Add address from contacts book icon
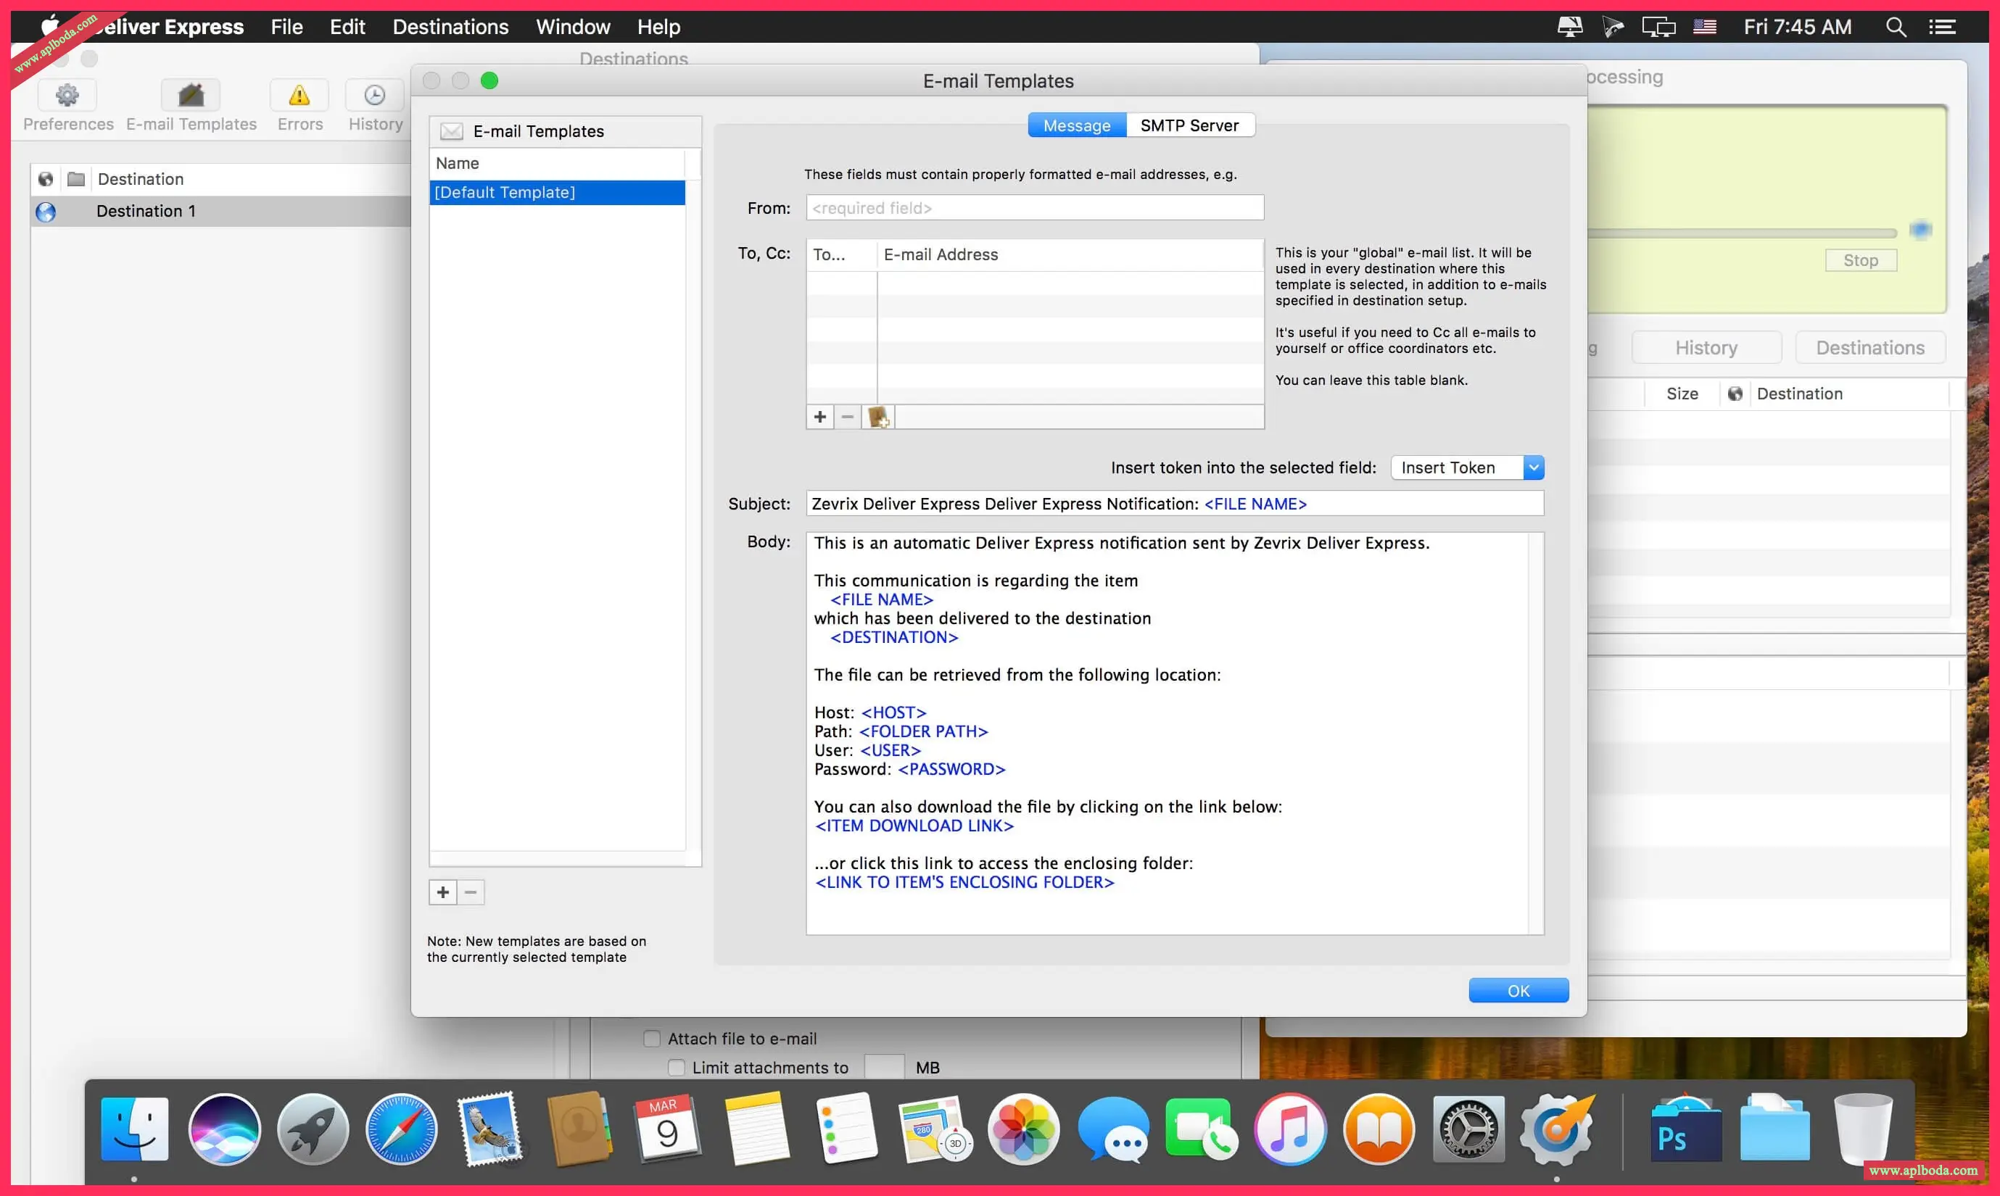This screenshot has height=1196, width=2000. click(878, 417)
